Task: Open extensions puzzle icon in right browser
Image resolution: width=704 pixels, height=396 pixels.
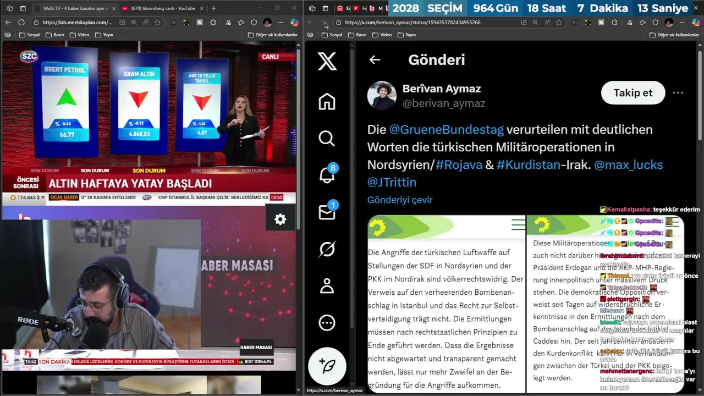Action: 614,23
